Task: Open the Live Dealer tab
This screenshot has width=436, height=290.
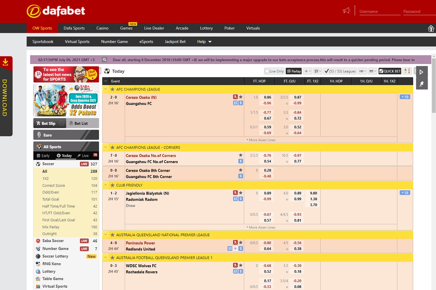Action: tap(154, 28)
